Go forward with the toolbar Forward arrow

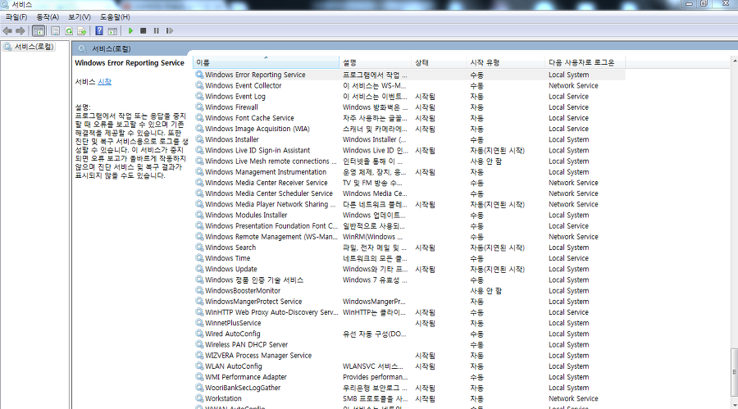coord(20,31)
